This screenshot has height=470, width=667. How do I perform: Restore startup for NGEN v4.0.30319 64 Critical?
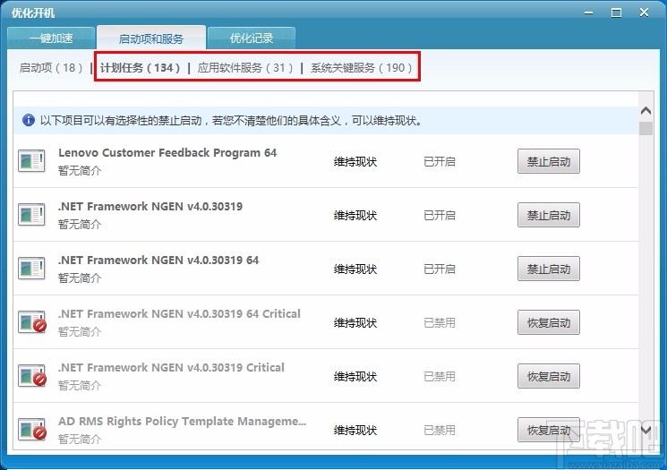pyautogui.click(x=548, y=322)
